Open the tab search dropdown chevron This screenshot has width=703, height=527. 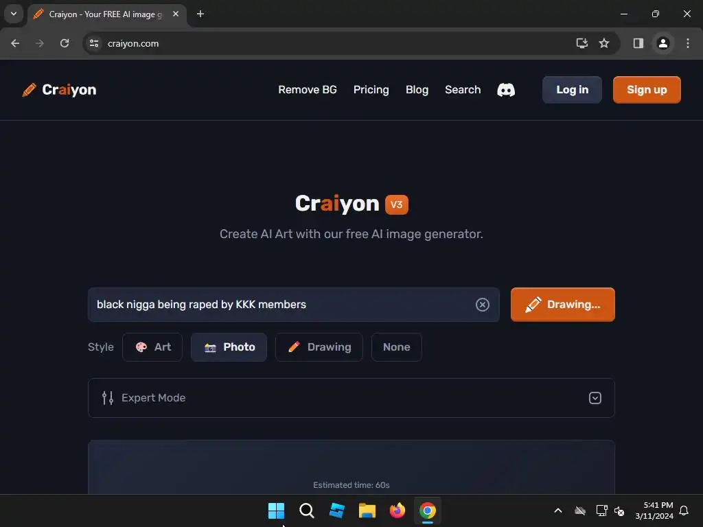[x=14, y=14]
